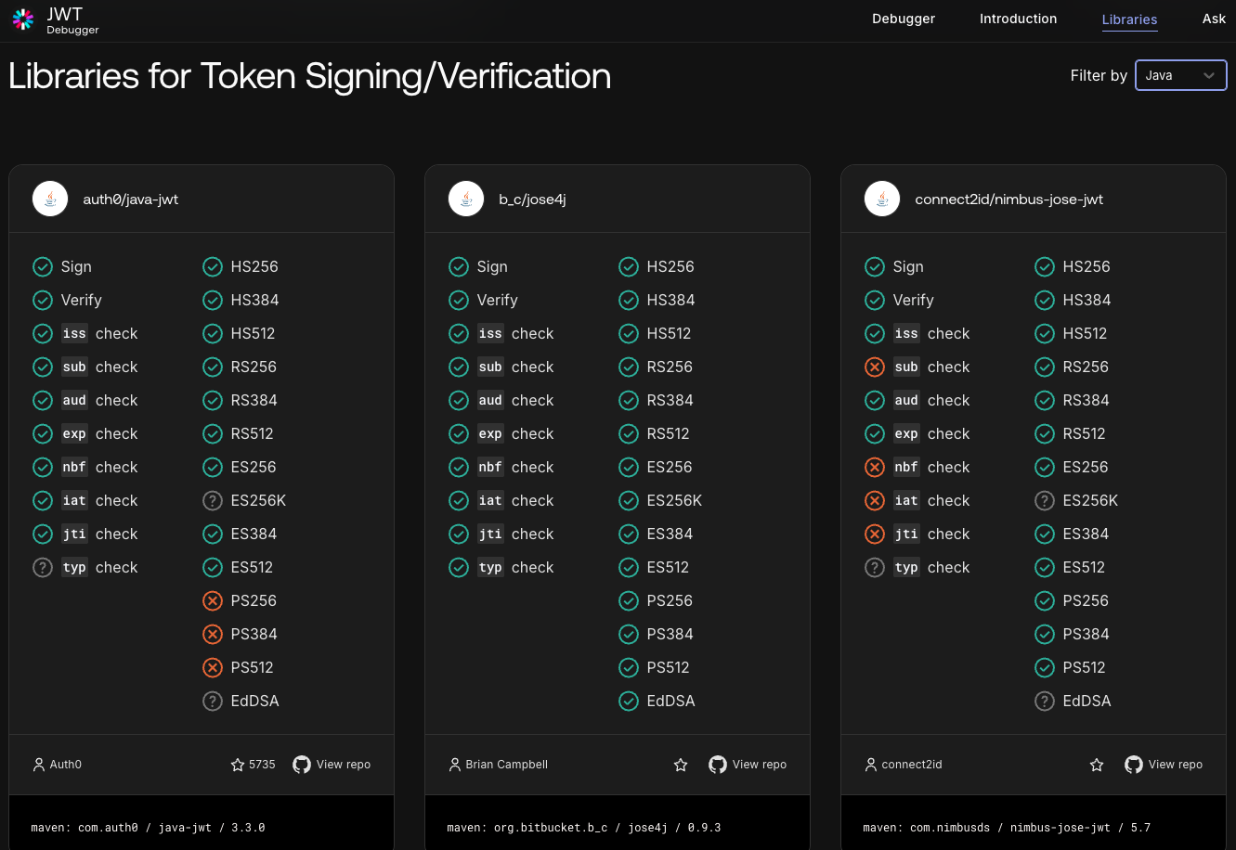Click the Libraries for Token Signing/Verification heading
This screenshot has height=850, width=1236.
click(310, 75)
